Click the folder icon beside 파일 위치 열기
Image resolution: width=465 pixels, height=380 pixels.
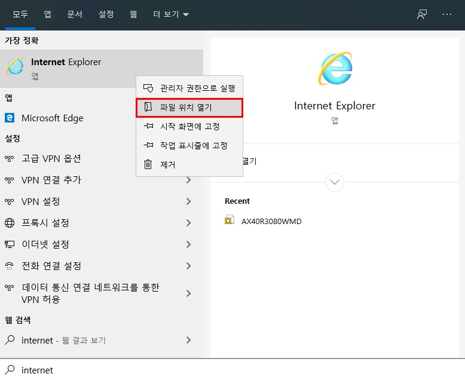148,107
